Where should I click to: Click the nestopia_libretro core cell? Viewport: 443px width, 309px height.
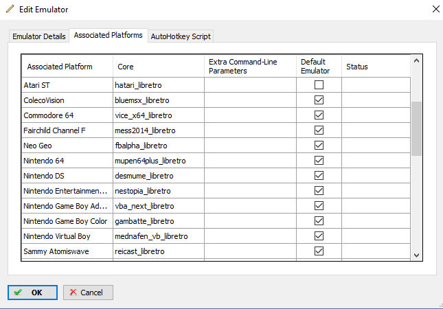(x=159, y=191)
